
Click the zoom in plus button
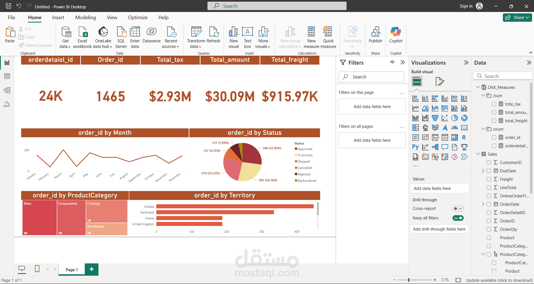(x=435, y=280)
